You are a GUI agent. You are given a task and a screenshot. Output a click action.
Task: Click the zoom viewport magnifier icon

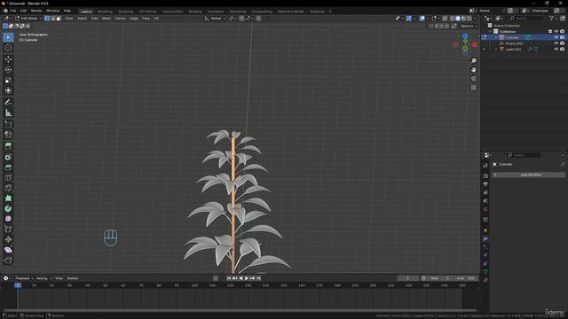(x=473, y=61)
